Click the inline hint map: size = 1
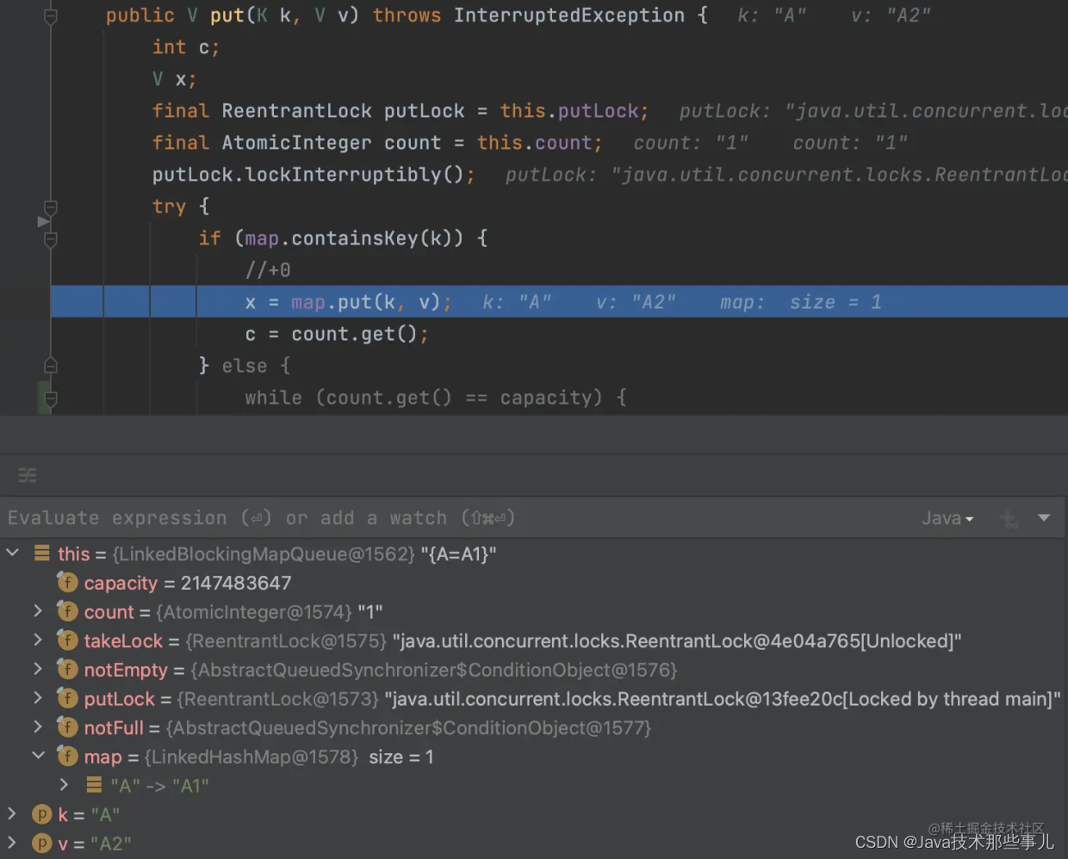Image resolution: width=1068 pixels, height=859 pixels. point(801,302)
